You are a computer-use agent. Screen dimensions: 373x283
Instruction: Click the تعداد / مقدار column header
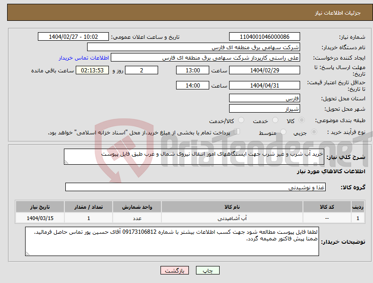coord(89,207)
